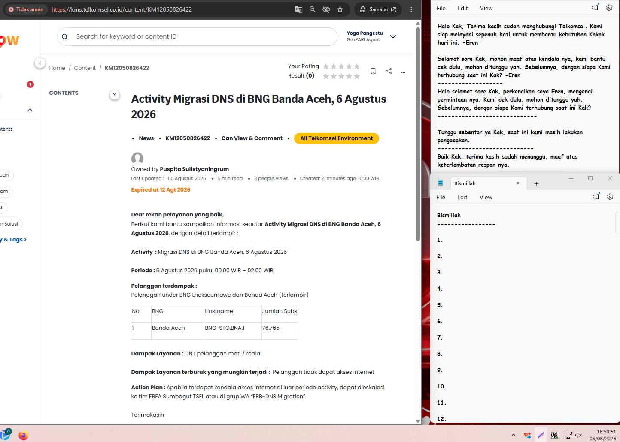Click the Google Translate icon in the address bar
The height and width of the screenshot is (442, 620).
point(299,9)
